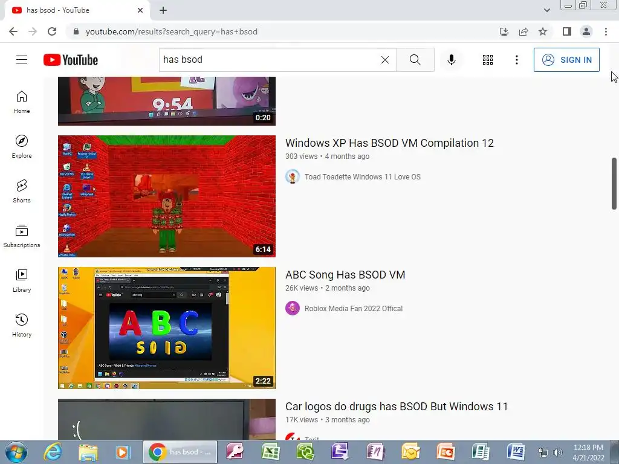Launch Microsoft Publisher from taskbar

pos(481,452)
